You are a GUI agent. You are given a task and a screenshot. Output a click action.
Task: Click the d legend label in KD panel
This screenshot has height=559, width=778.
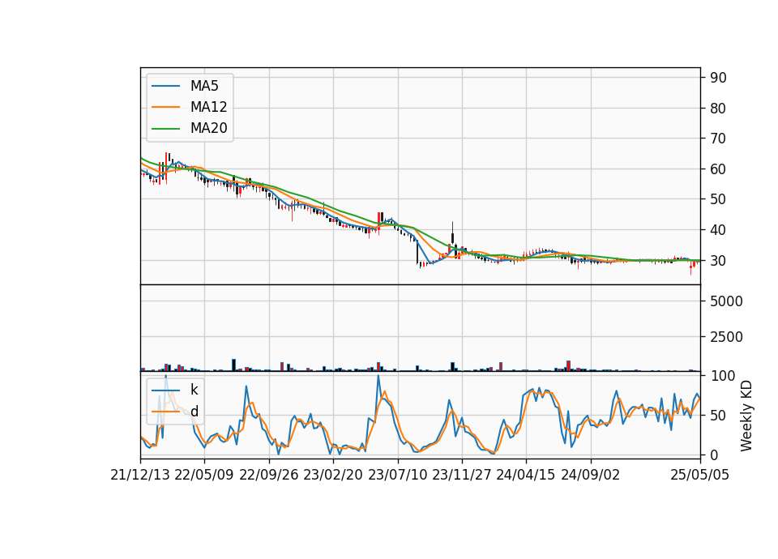coord(194,412)
